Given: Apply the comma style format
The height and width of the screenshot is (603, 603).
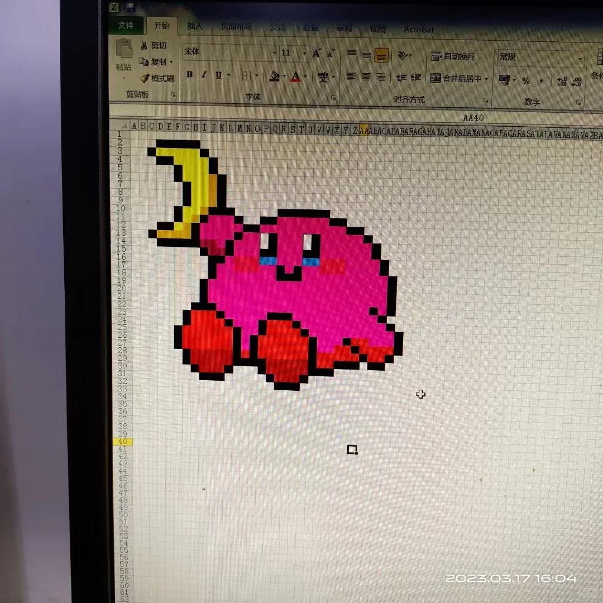Looking at the screenshot, I should point(542,81).
